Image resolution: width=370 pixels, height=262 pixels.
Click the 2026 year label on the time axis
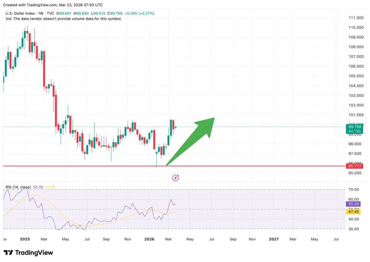(149, 239)
